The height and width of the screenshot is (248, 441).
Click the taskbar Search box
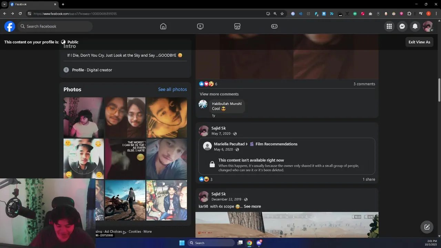(x=211, y=243)
